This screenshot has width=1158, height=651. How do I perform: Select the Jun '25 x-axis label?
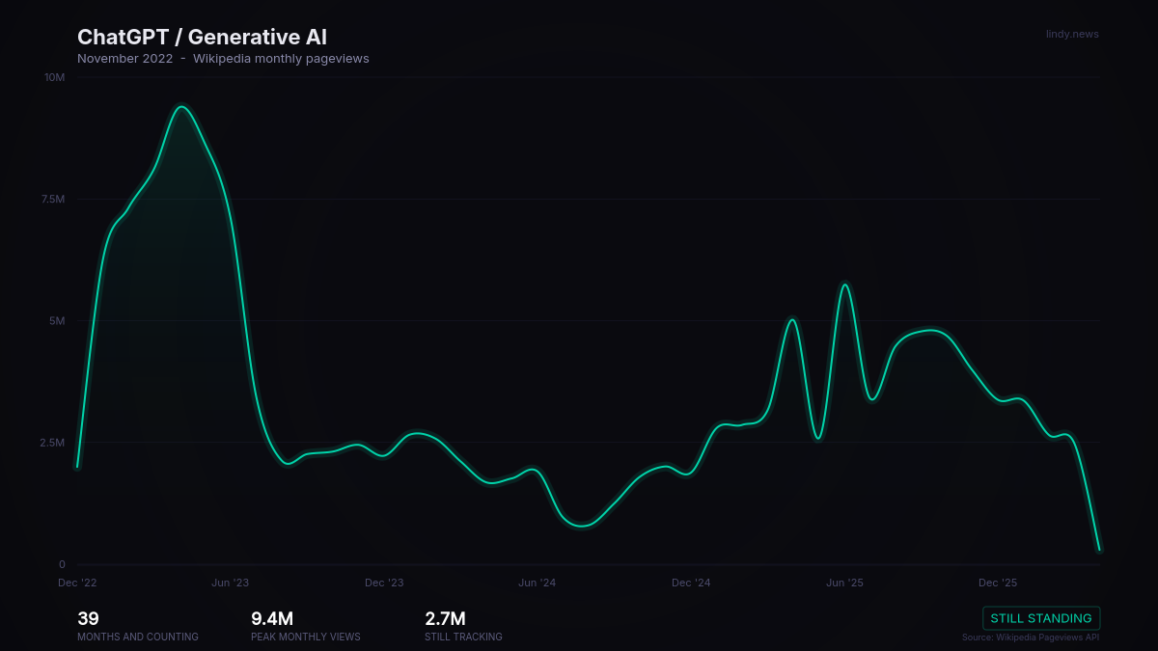[x=844, y=583]
